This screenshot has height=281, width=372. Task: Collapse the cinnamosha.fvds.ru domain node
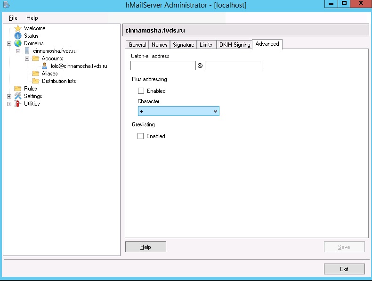point(18,51)
